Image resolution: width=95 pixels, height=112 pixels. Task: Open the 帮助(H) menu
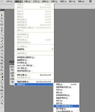(x=81, y=1)
